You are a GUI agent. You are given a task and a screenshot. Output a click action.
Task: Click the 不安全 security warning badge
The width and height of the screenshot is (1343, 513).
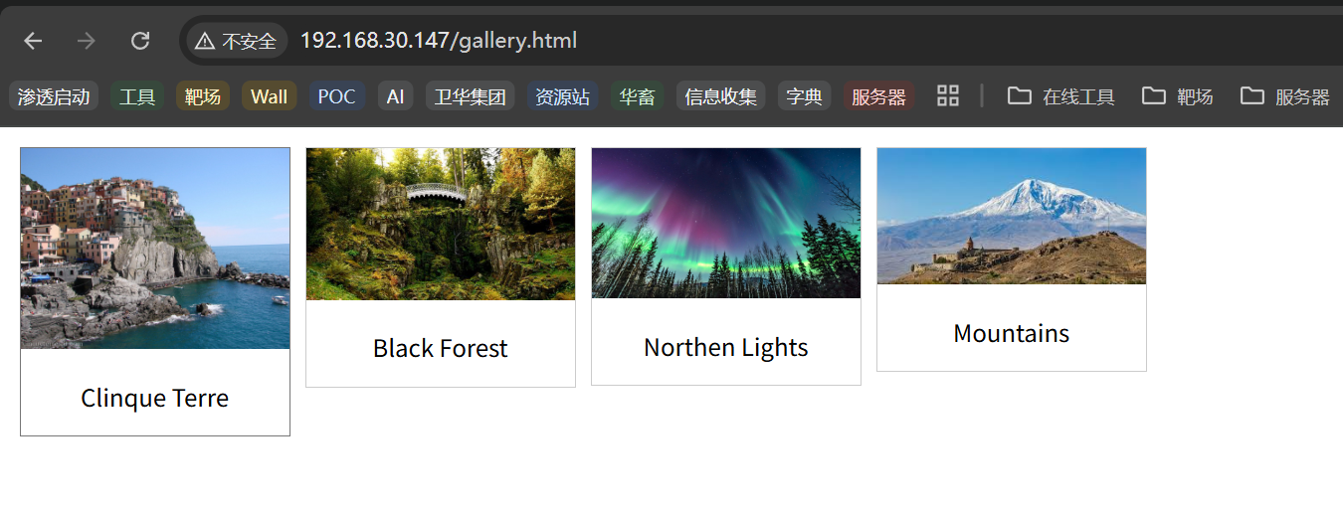pyautogui.click(x=236, y=41)
